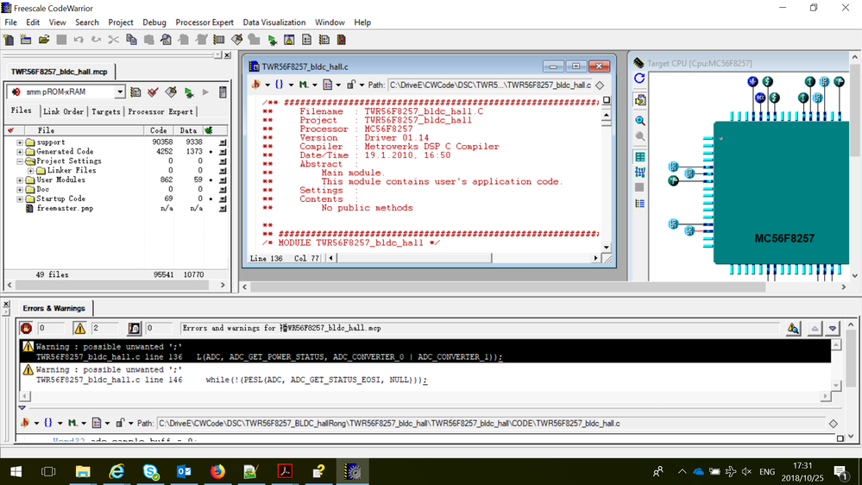862x485 pixels.
Task: Expand the User Modules folder
Action: [x=20, y=180]
